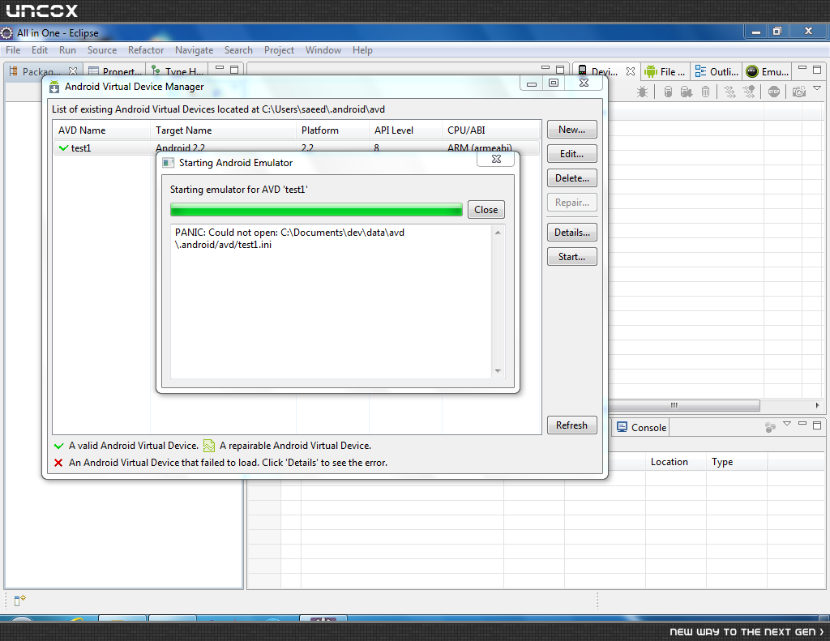Click the Screen Capture camera icon
This screenshot has height=641, width=830.
coord(799,92)
